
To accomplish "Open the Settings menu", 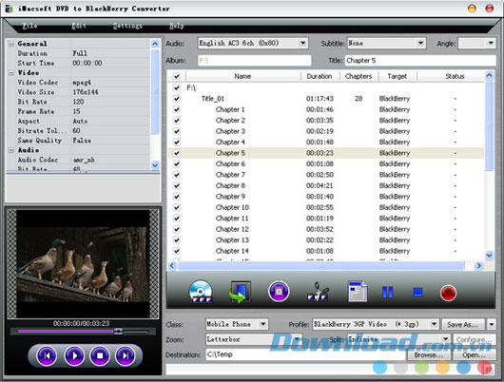I will pos(127,26).
